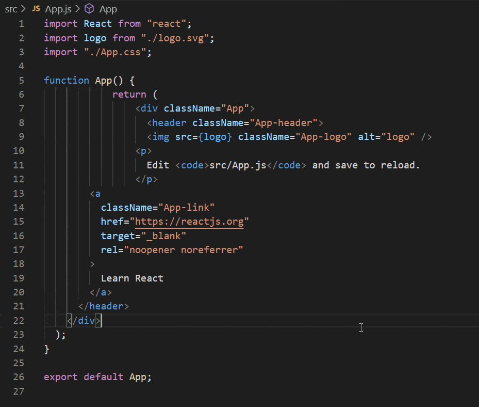Viewport: 479px width, 407px height.
Task: Click the opening <a tag
Action: tap(95, 193)
